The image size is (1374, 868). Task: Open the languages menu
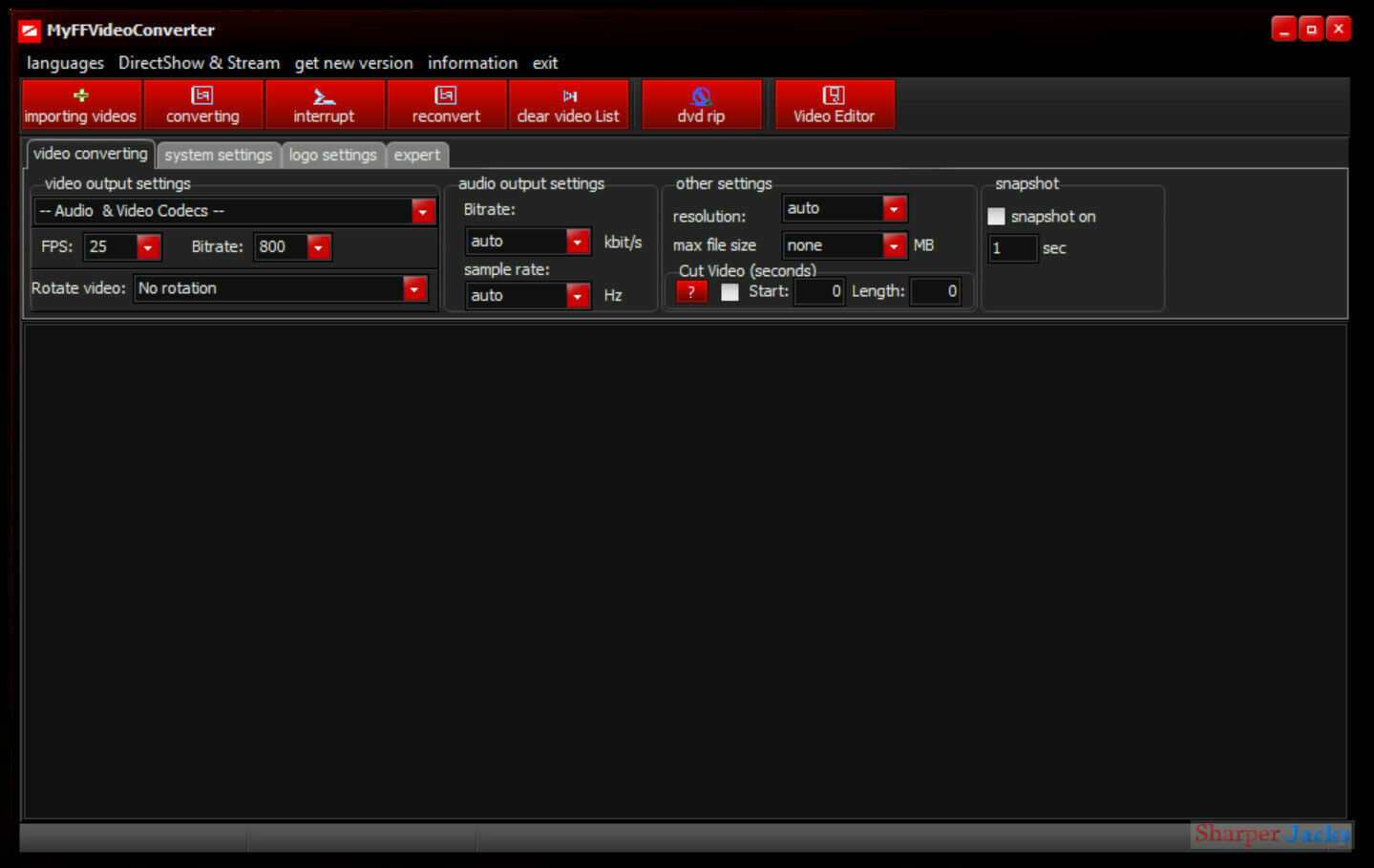65,63
